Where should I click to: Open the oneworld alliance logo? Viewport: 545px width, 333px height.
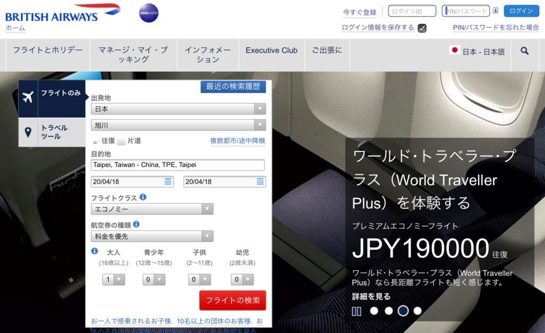point(149,13)
